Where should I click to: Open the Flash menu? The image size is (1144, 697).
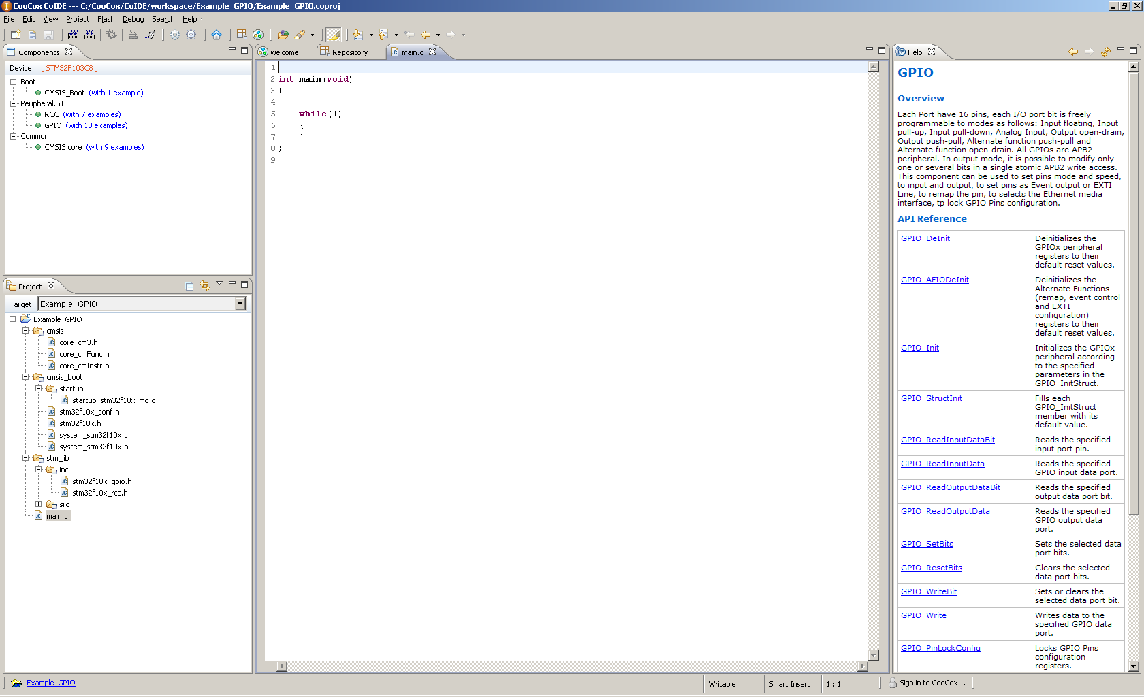coord(106,19)
